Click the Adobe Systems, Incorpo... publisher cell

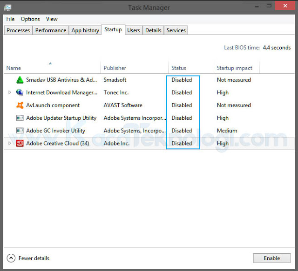(135, 131)
